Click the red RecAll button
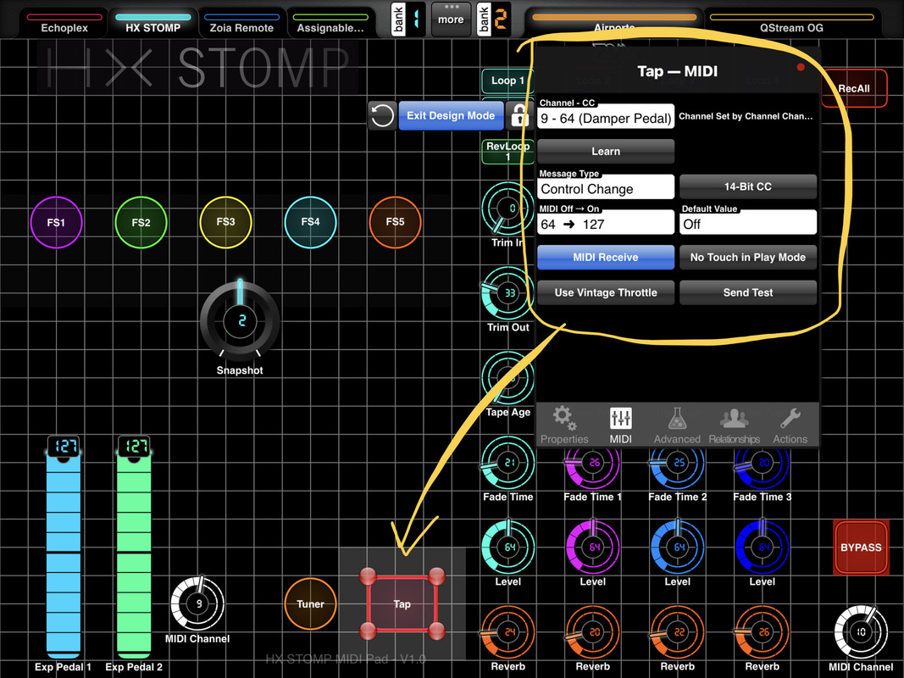This screenshot has height=678, width=904. pyautogui.click(x=854, y=88)
